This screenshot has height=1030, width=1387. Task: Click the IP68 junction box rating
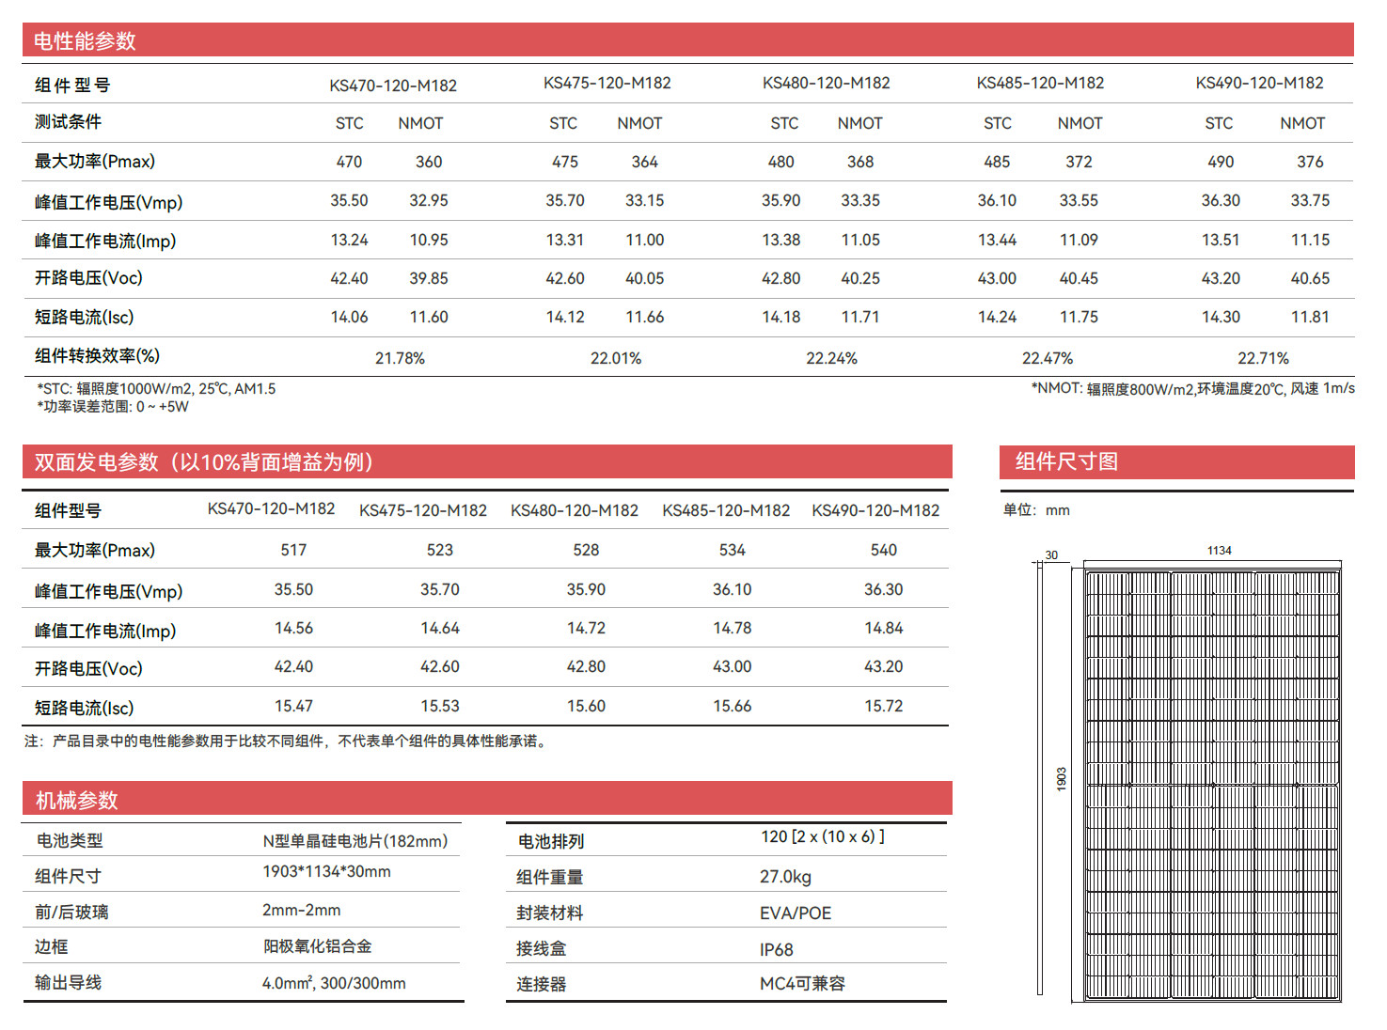(x=777, y=950)
